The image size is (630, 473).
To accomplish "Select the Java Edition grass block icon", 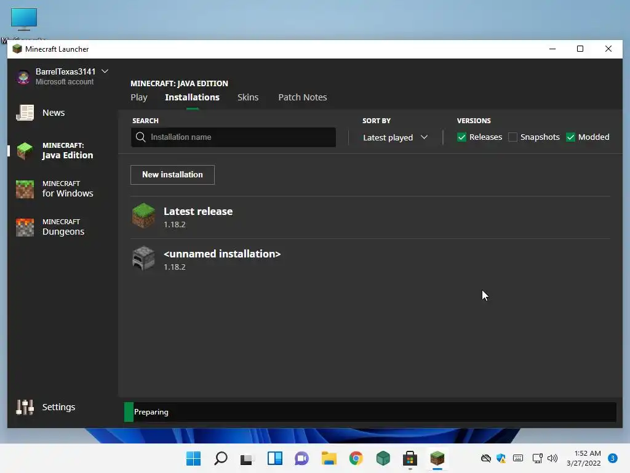I will [x=25, y=151].
